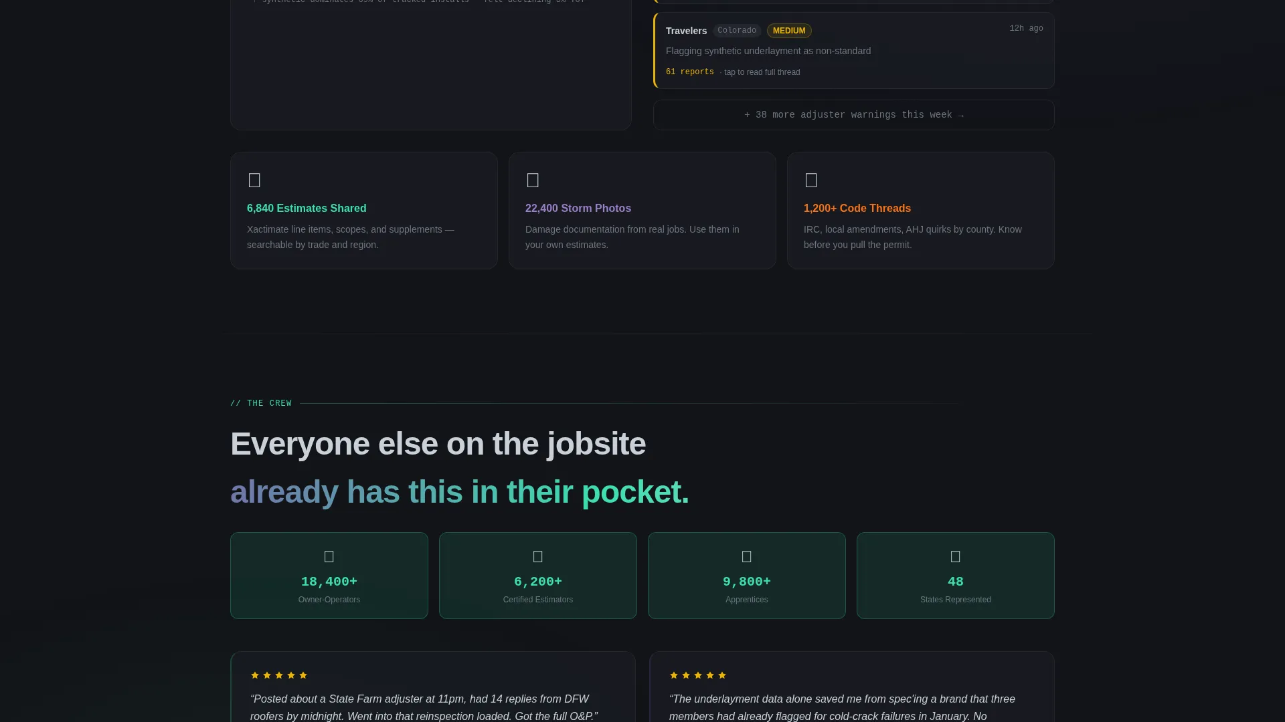Click the icon above 18,400+ Owner-Operators
Viewport: 1285px width, 722px height.
pyautogui.click(x=329, y=556)
